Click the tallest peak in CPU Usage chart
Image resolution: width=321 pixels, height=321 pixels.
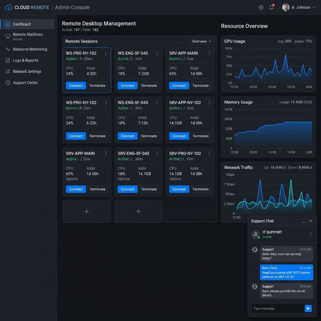click(x=286, y=55)
